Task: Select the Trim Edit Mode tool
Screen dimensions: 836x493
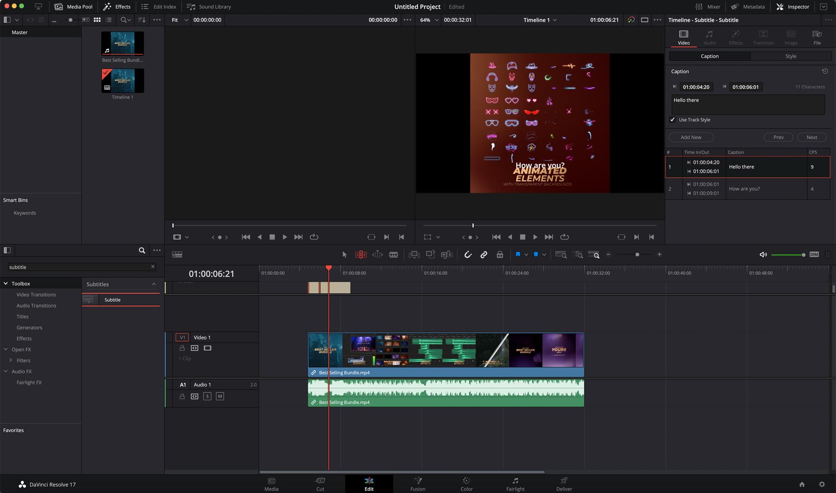Action: 360,254
